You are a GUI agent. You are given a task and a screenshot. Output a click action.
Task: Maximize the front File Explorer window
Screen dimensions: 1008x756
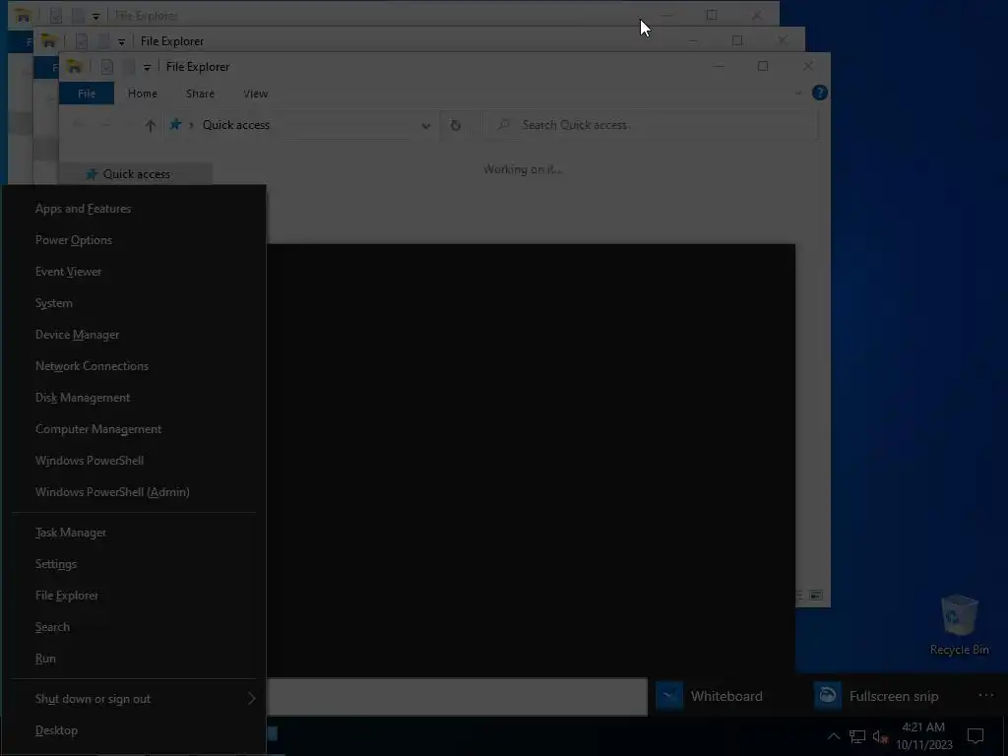[763, 66]
